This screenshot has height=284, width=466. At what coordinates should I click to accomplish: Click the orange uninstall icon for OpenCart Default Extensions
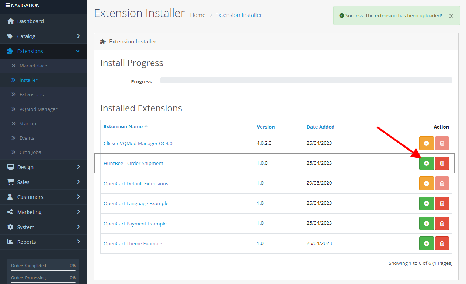[x=427, y=183]
